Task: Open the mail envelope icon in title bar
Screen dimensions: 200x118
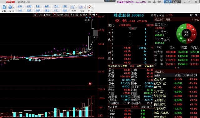Action: click(150, 2)
